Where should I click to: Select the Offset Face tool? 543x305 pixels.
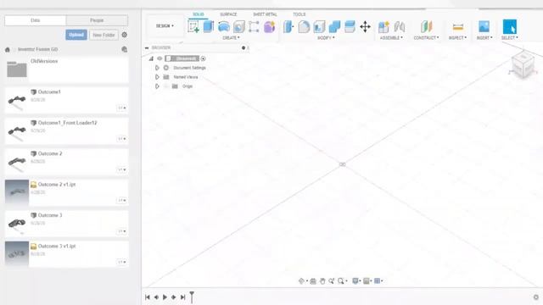click(x=350, y=26)
